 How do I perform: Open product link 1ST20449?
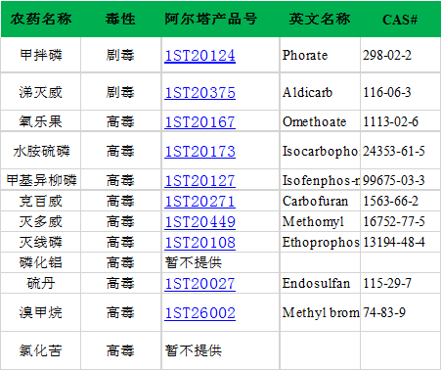coord(199,222)
